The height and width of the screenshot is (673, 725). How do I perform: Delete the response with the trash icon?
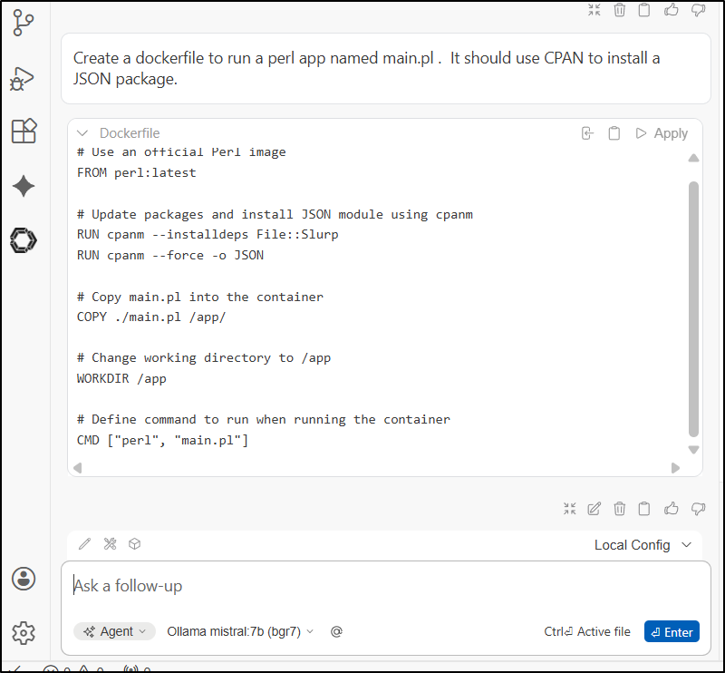pos(619,508)
